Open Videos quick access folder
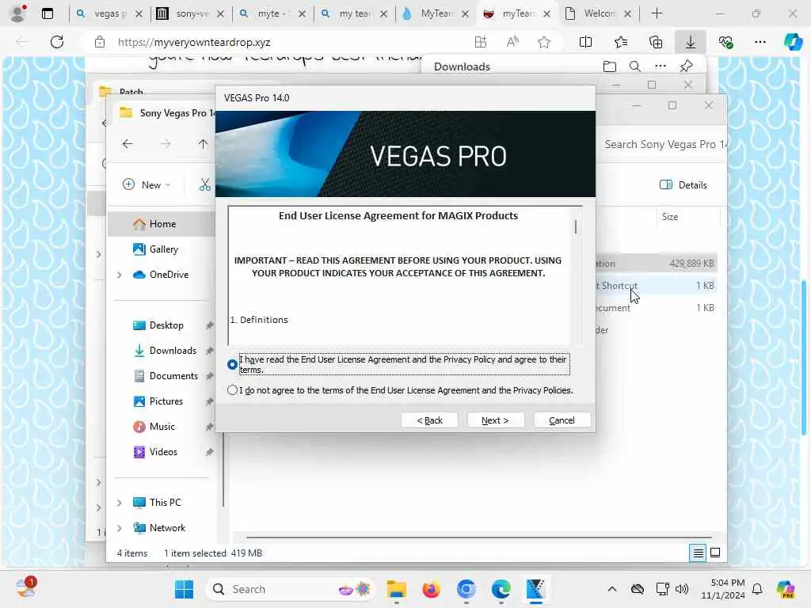This screenshot has width=811, height=608. point(163,452)
